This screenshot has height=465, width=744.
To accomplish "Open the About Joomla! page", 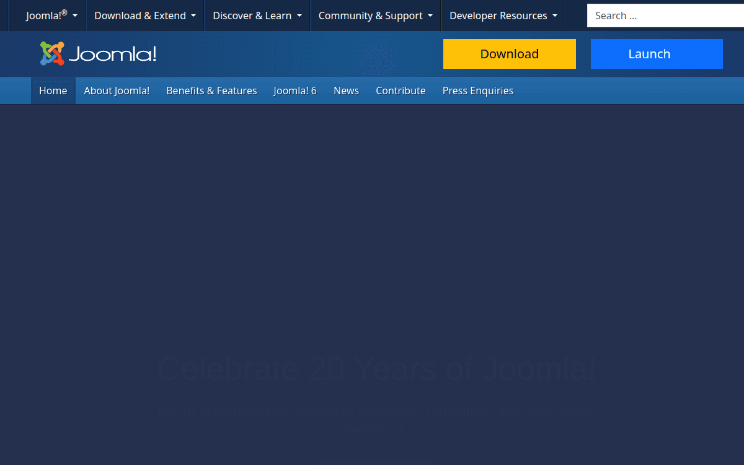I will pos(117,90).
